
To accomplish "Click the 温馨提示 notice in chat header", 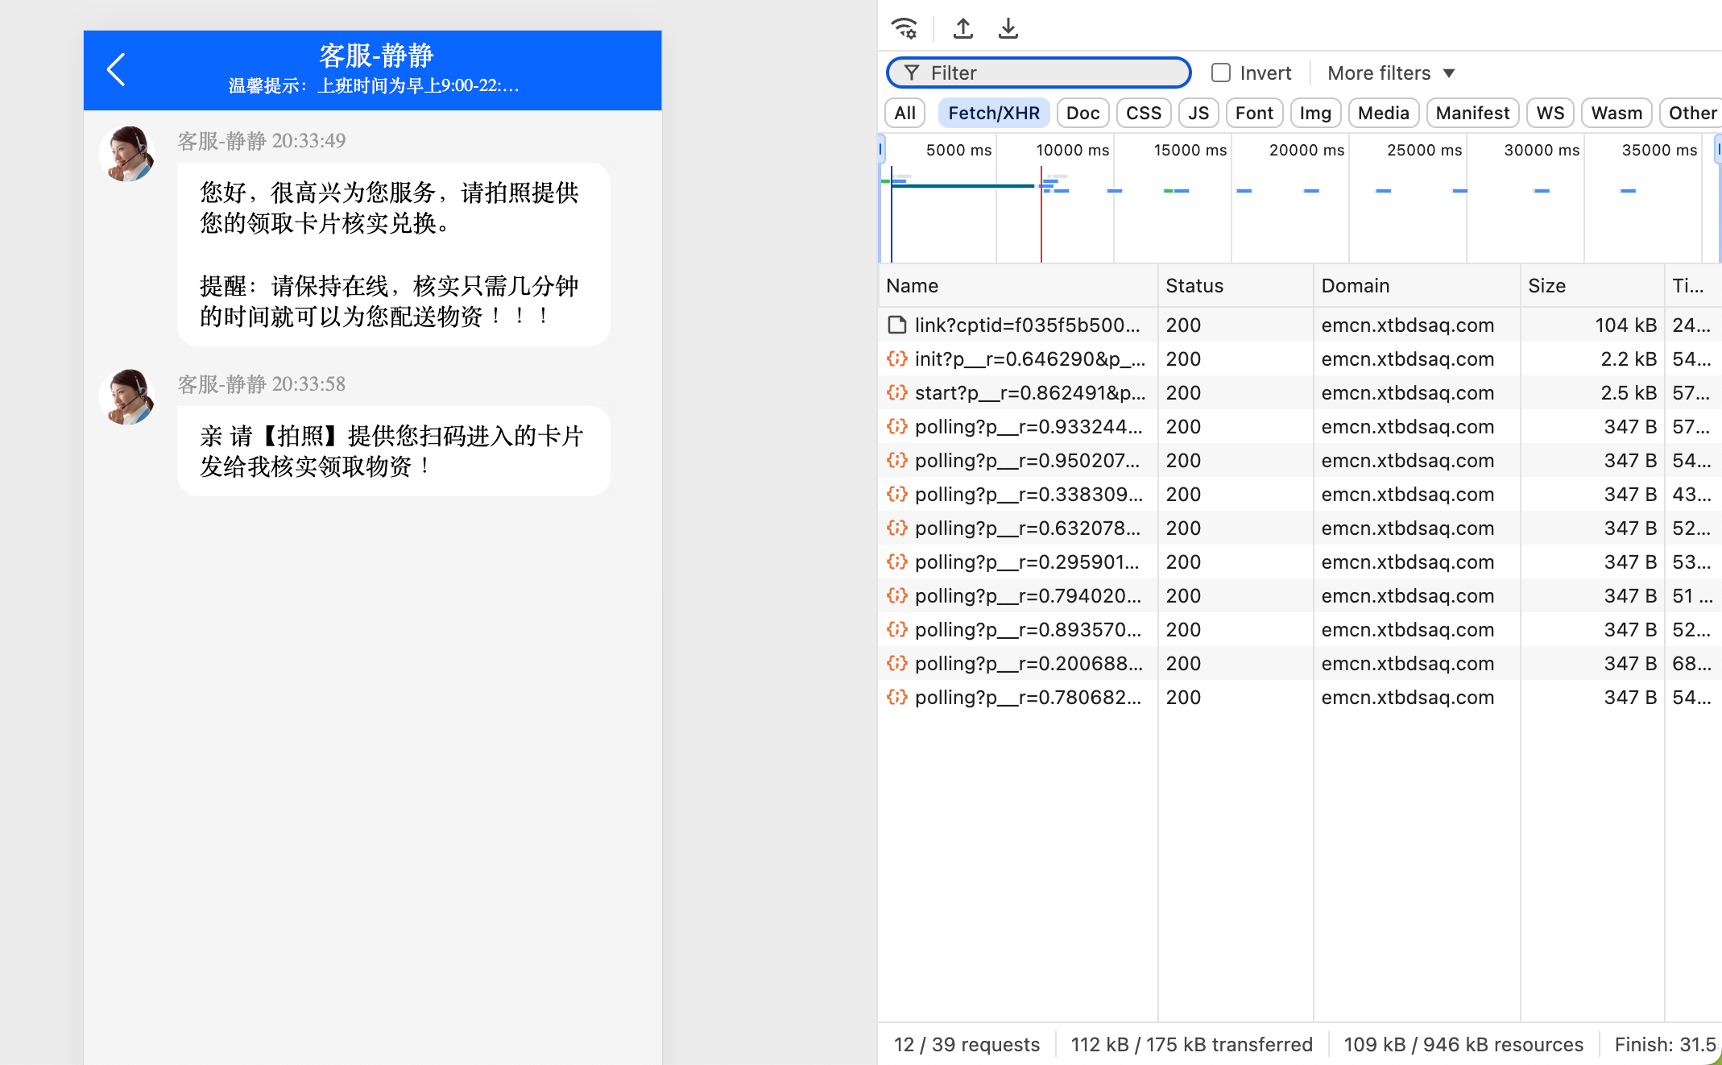I will (374, 85).
